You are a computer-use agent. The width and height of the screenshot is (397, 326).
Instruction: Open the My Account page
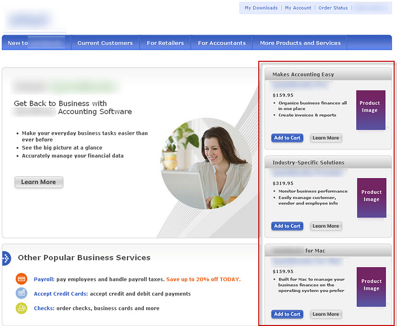298,8
